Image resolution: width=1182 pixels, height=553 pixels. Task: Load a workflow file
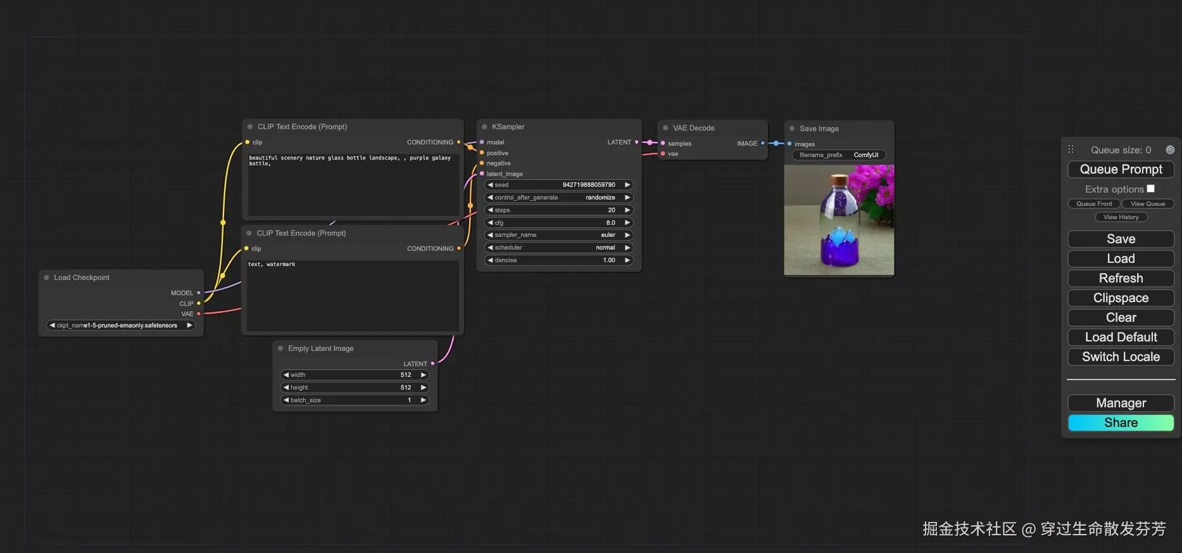pyautogui.click(x=1121, y=258)
